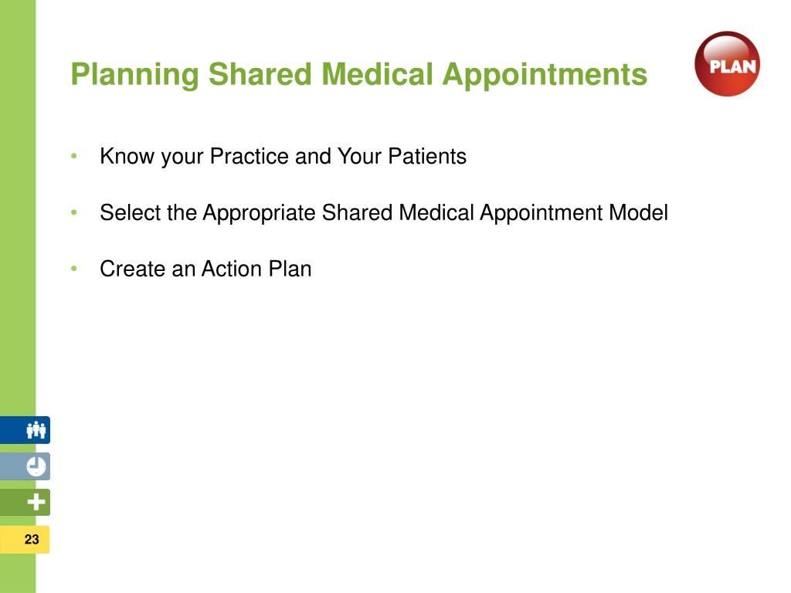Click the white letters inside PLAN badge
Viewport: 791px width, 593px height.
coord(732,66)
